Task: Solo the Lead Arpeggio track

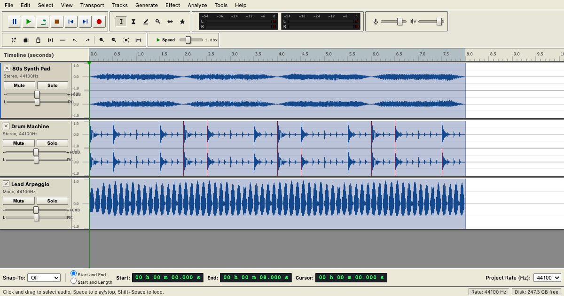Action: click(x=52, y=201)
